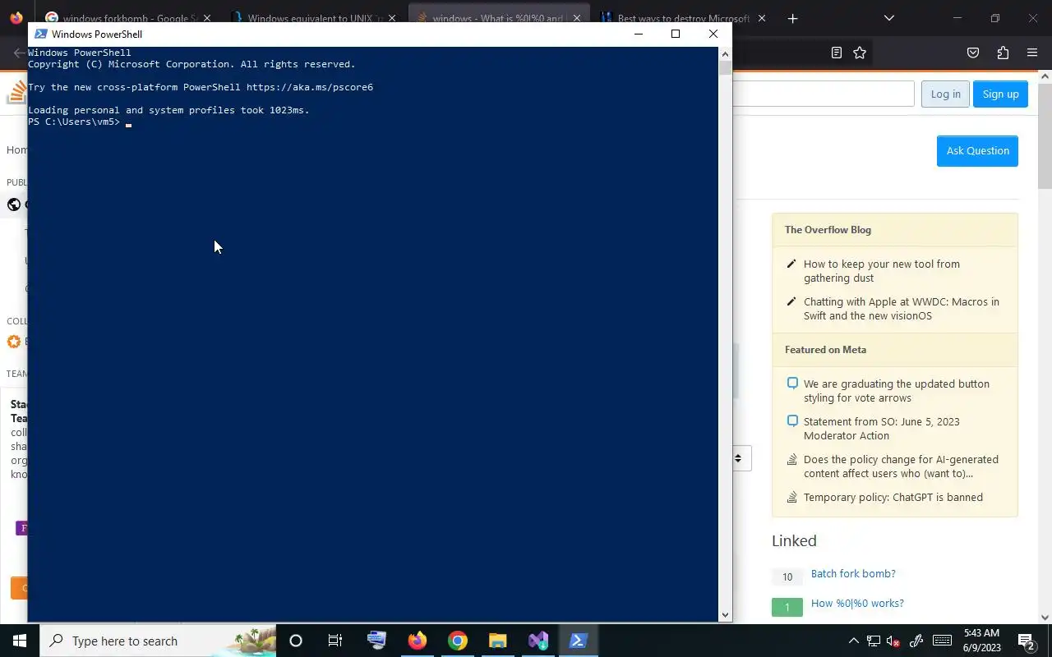Close the 'Windows equivalent to UNIX' tab
1052x657 pixels.
click(392, 18)
